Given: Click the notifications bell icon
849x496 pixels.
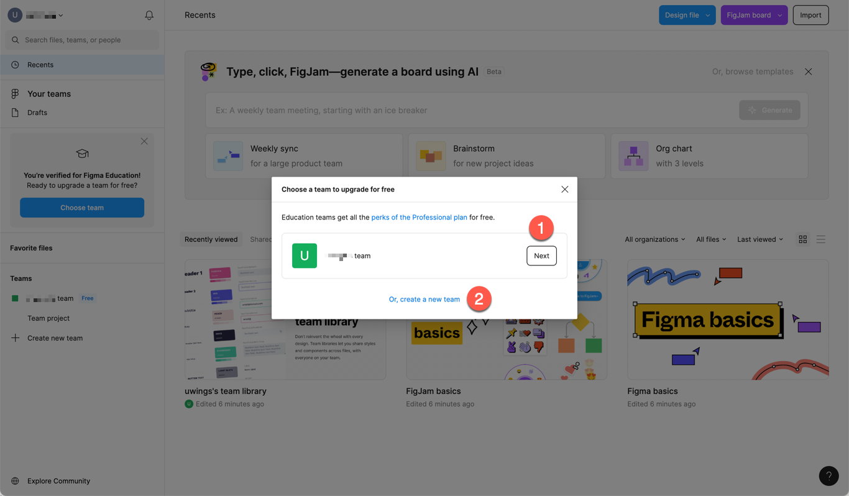Looking at the screenshot, I should coord(149,15).
